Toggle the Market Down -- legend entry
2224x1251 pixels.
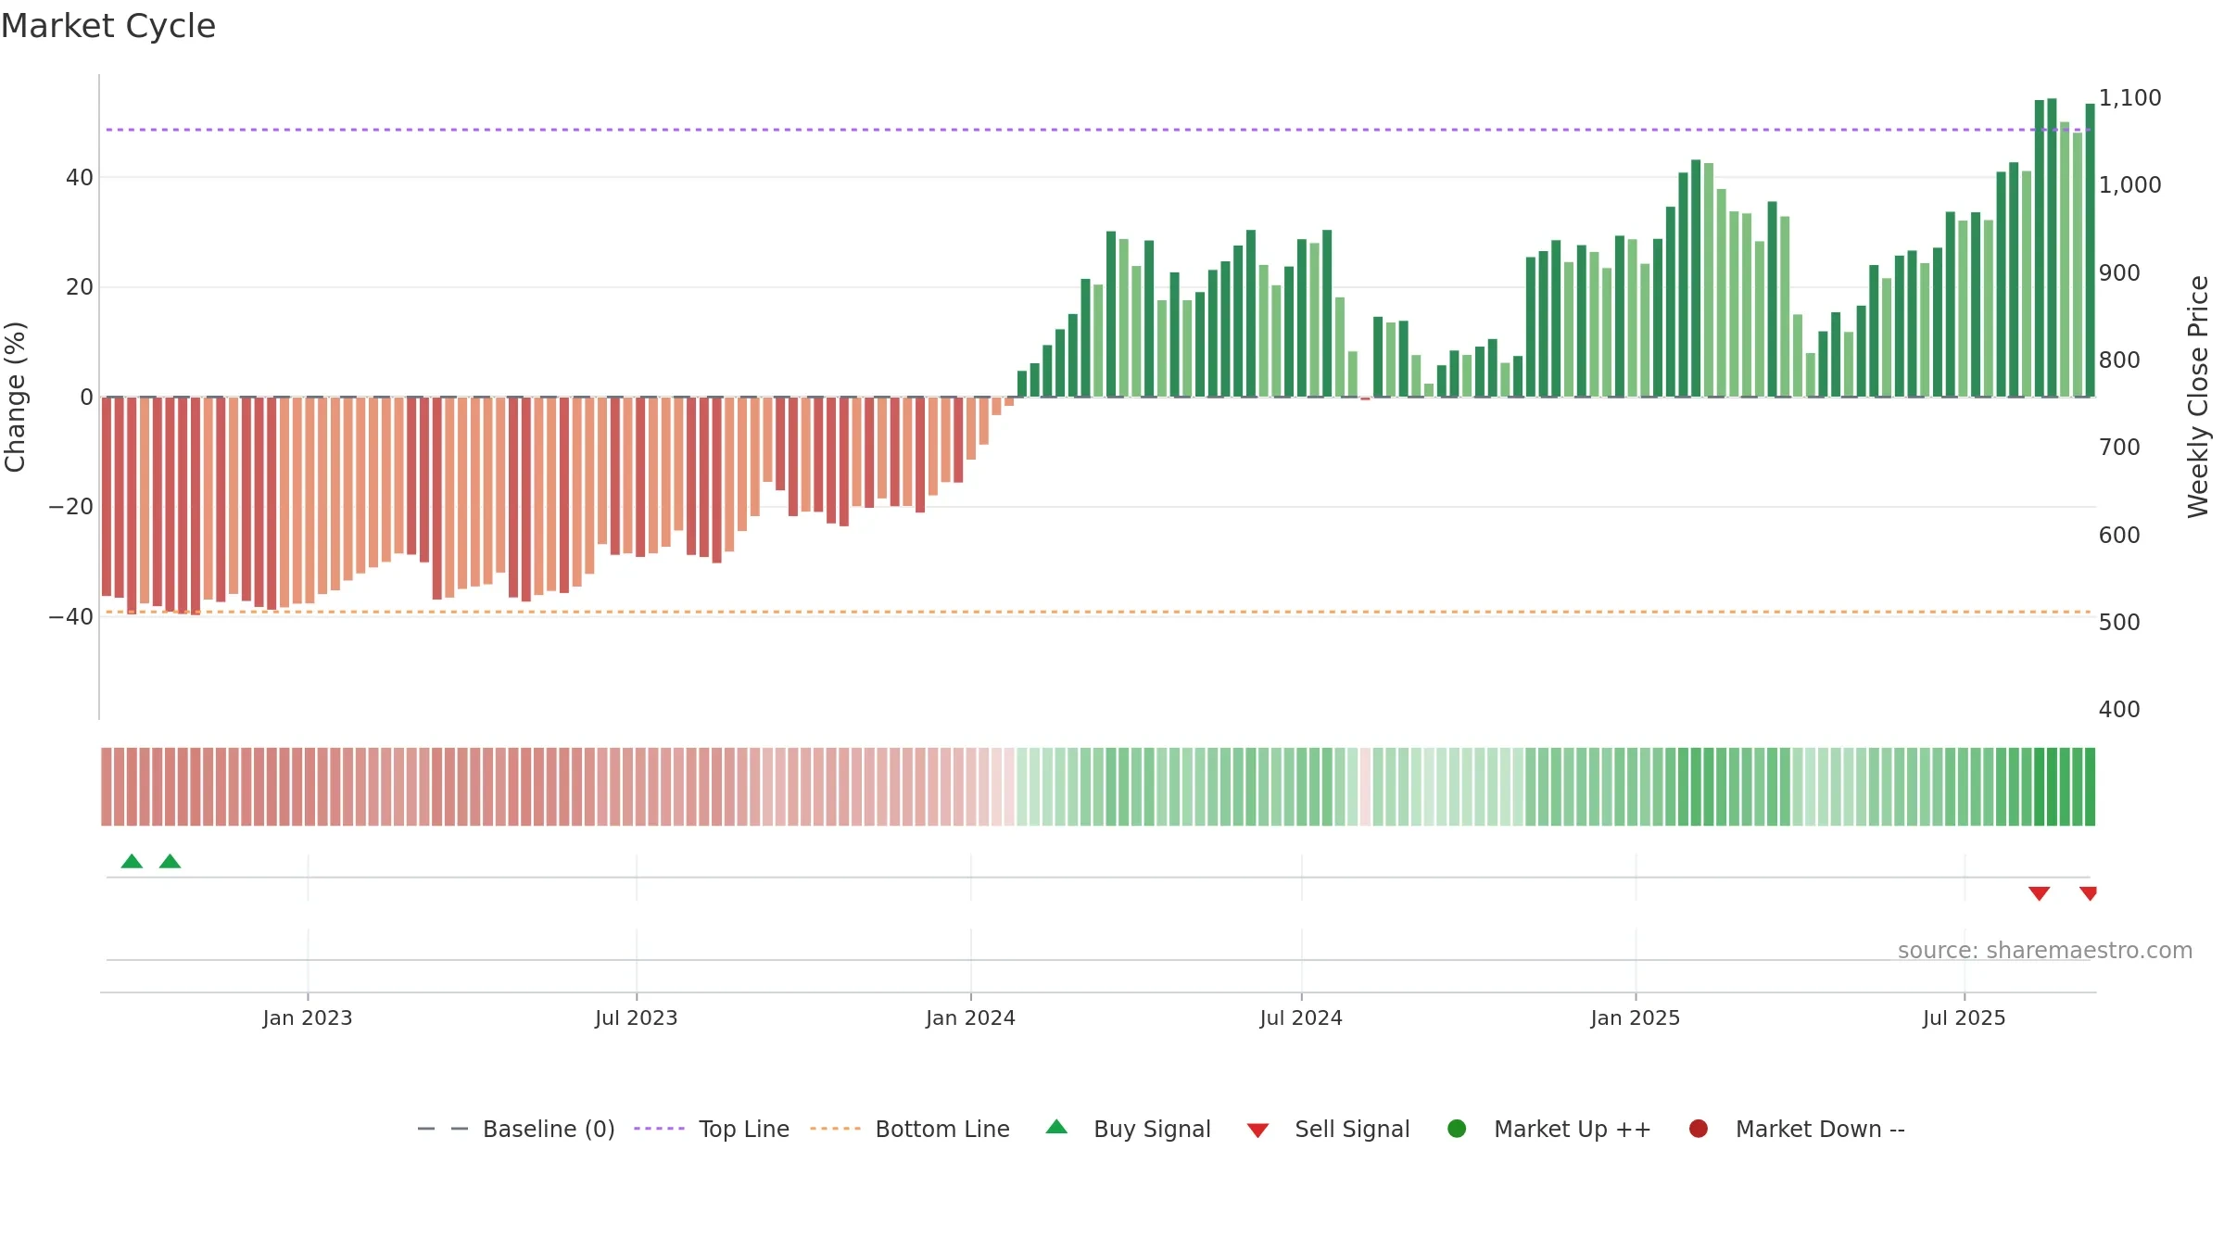tap(1797, 1129)
